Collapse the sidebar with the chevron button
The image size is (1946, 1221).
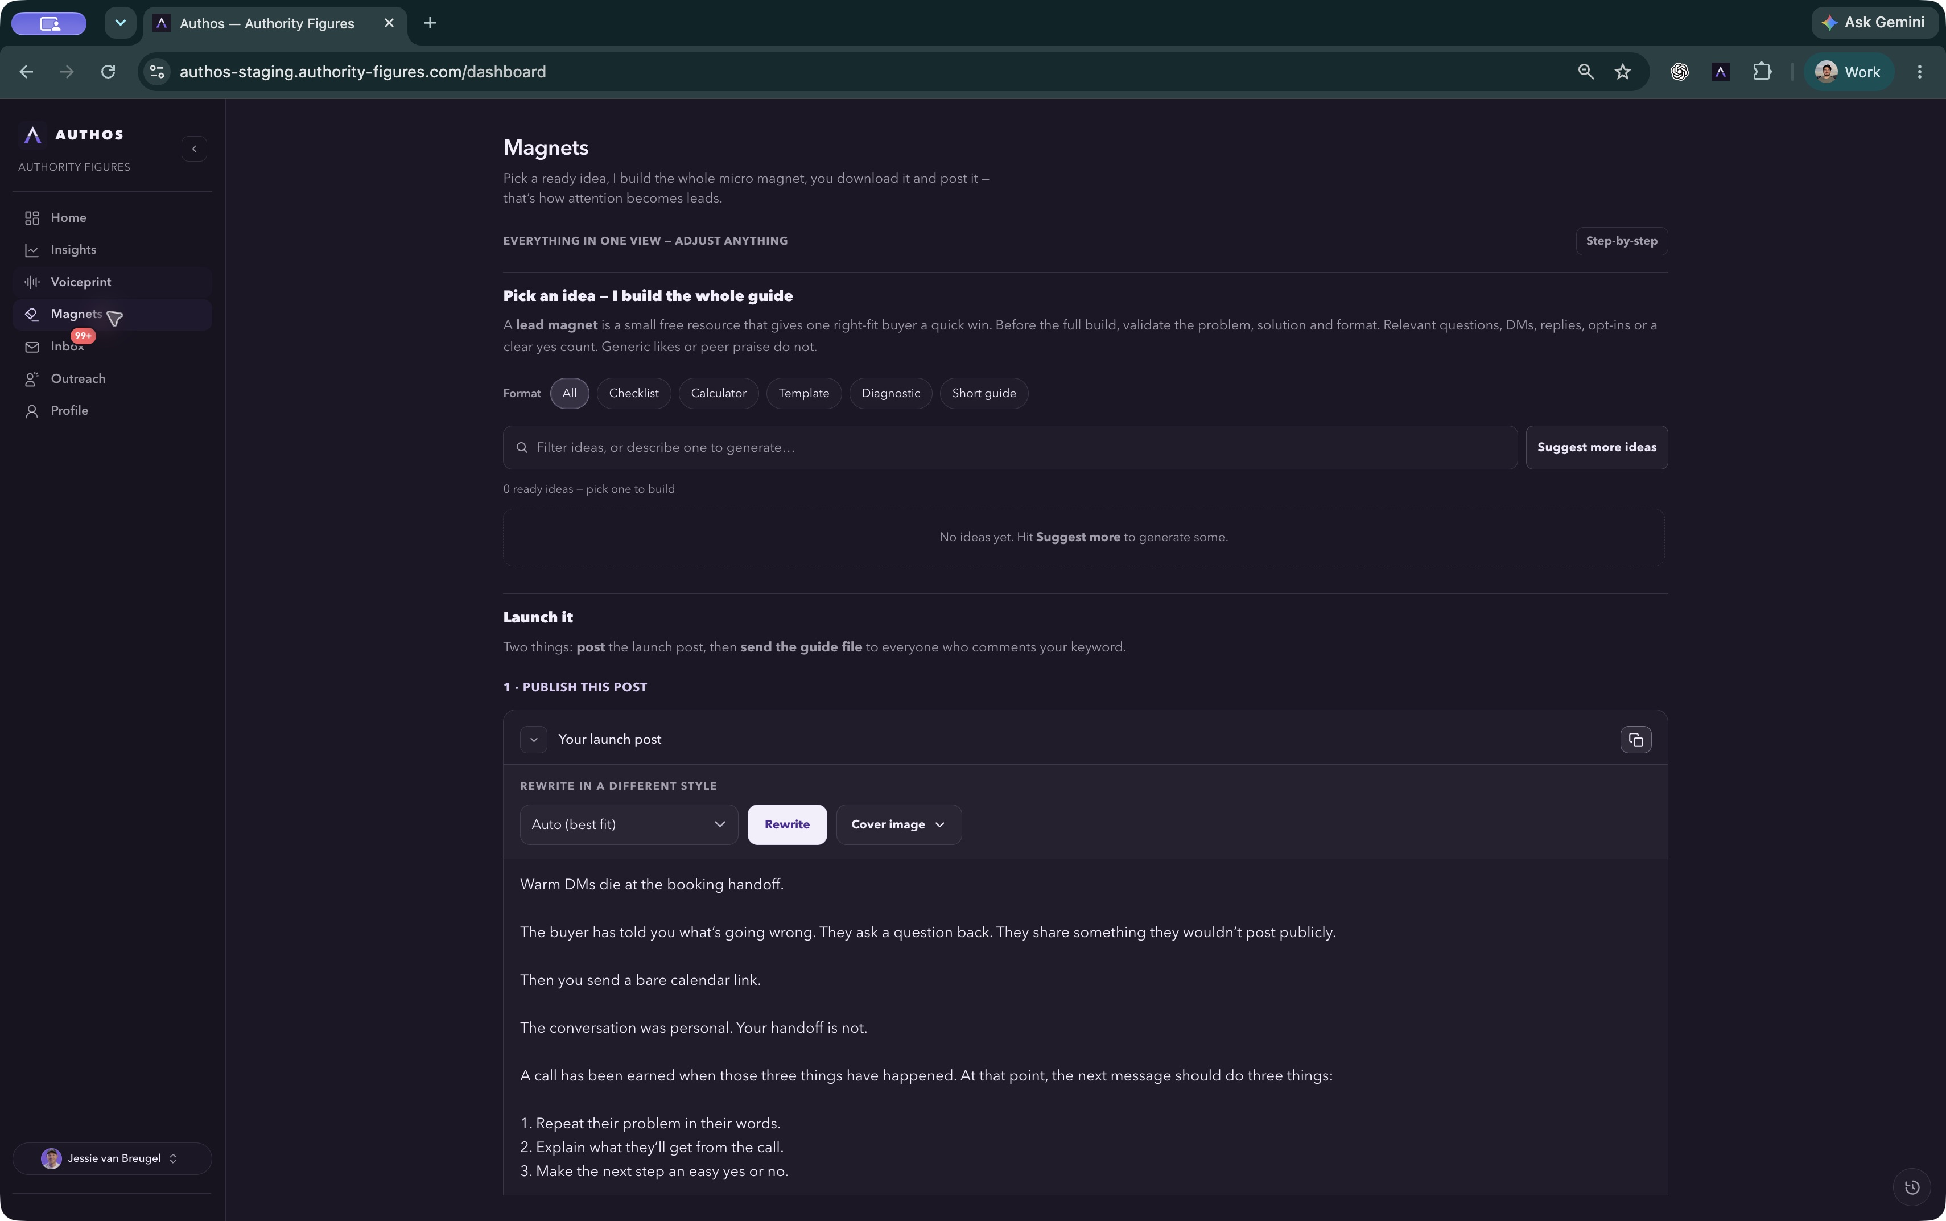click(194, 148)
